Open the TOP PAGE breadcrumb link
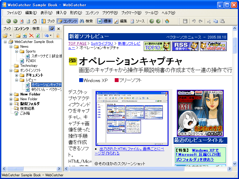The width and height of the screenshot is (239, 179). tap(77, 44)
